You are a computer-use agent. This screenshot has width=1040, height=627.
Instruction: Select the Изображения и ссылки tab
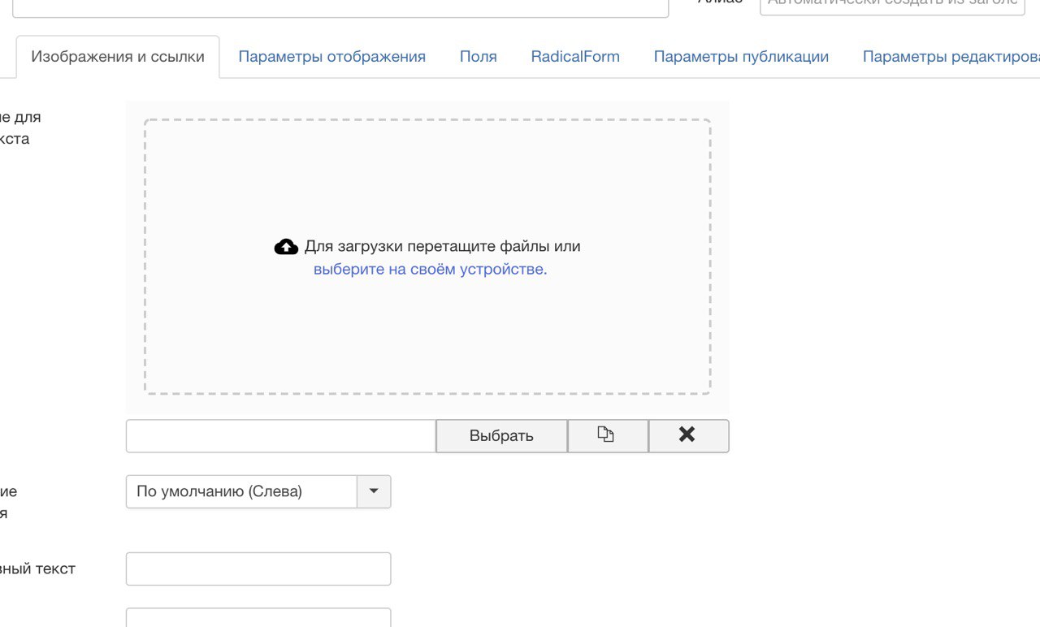pyautogui.click(x=118, y=57)
